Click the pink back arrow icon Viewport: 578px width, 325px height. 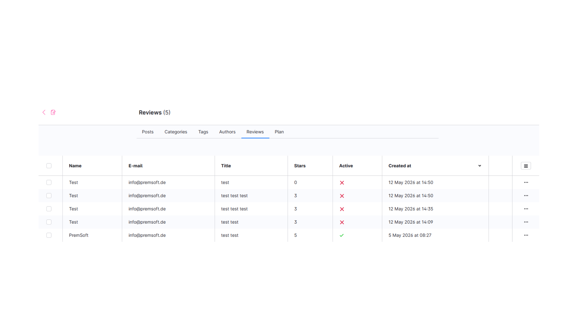(44, 112)
